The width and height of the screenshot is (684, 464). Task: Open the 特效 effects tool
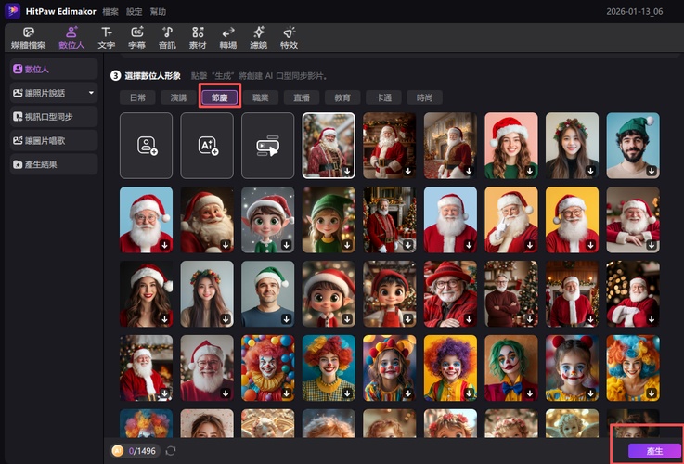tap(289, 38)
